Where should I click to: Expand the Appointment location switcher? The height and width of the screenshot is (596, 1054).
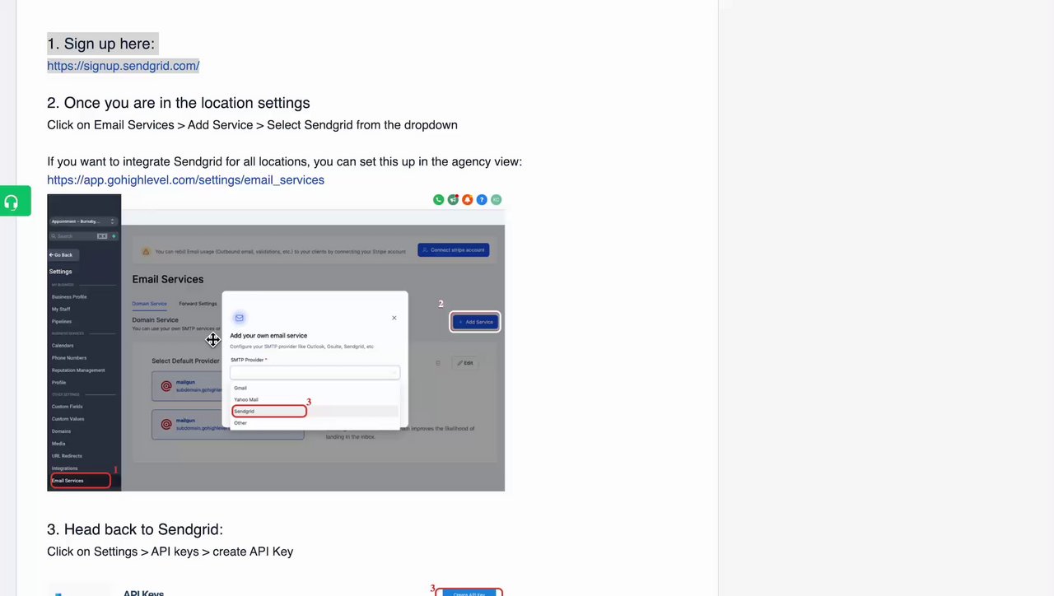tap(83, 221)
